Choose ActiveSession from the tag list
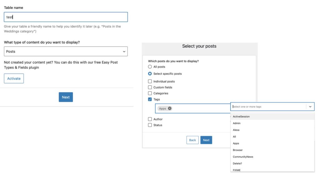Image resolution: width=320 pixels, height=177 pixels. (x=241, y=117)
